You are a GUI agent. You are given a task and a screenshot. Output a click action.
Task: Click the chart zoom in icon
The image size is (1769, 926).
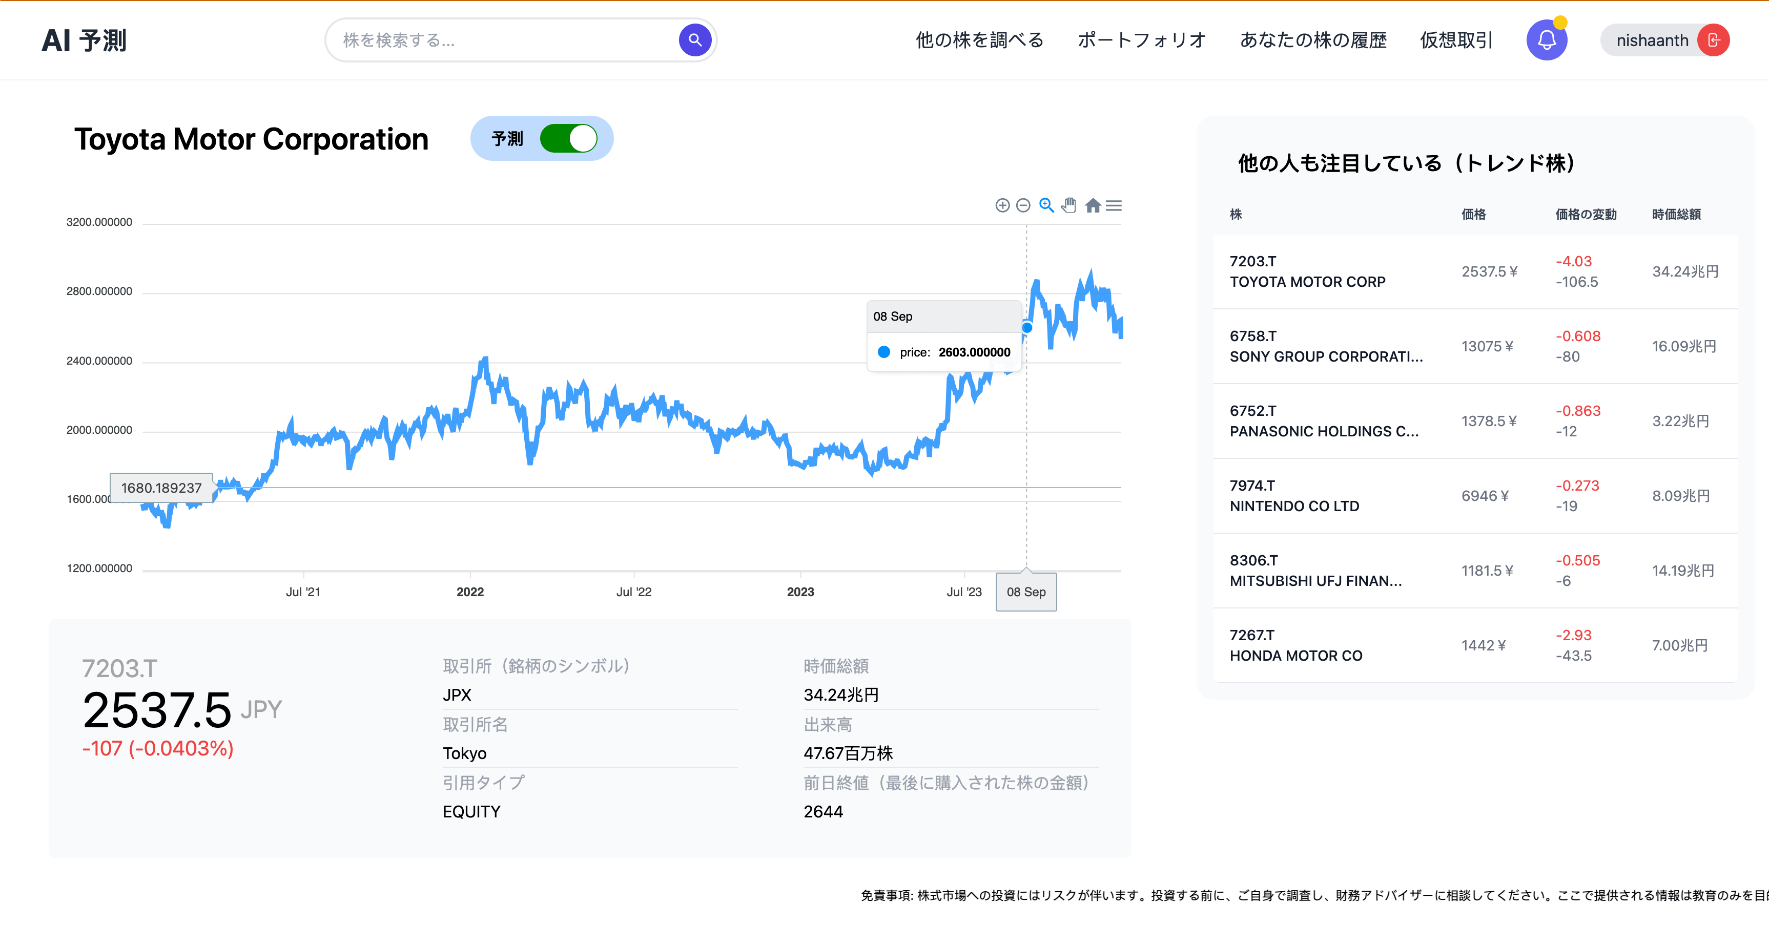click(1002, 205)
